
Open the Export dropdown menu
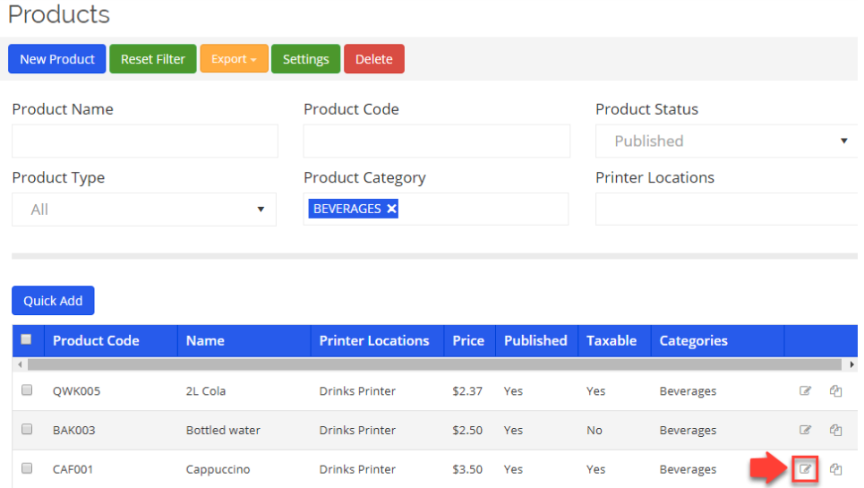pos(234,59)
